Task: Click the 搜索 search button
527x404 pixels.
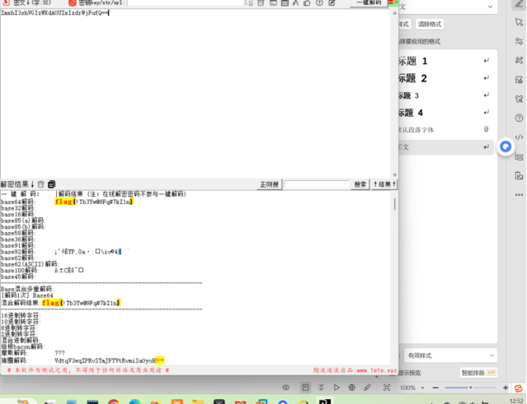Action: (360, 184)
